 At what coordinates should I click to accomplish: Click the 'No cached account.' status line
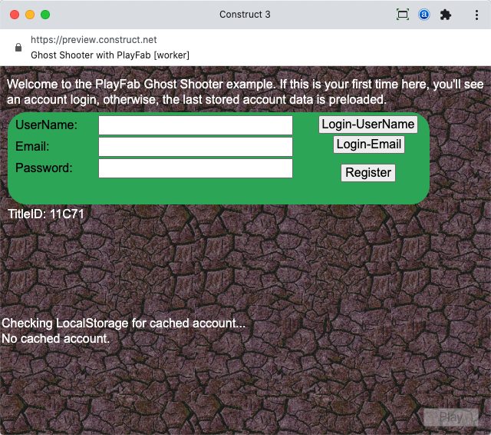[x=56, y=339]
